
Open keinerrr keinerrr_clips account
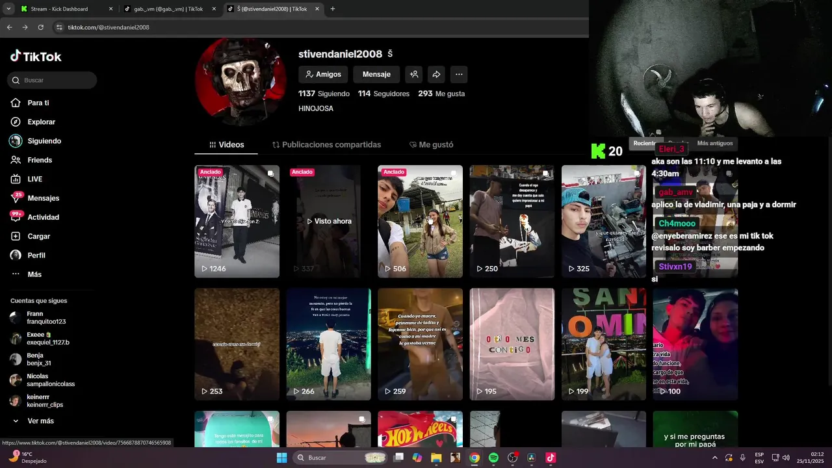pyautogui.click(x=38, y=401)
